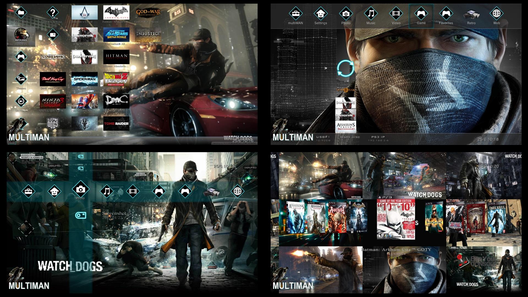Select the Darksiders II tile
The width and height of the screenshot is (528, 297).
[84, 123]
